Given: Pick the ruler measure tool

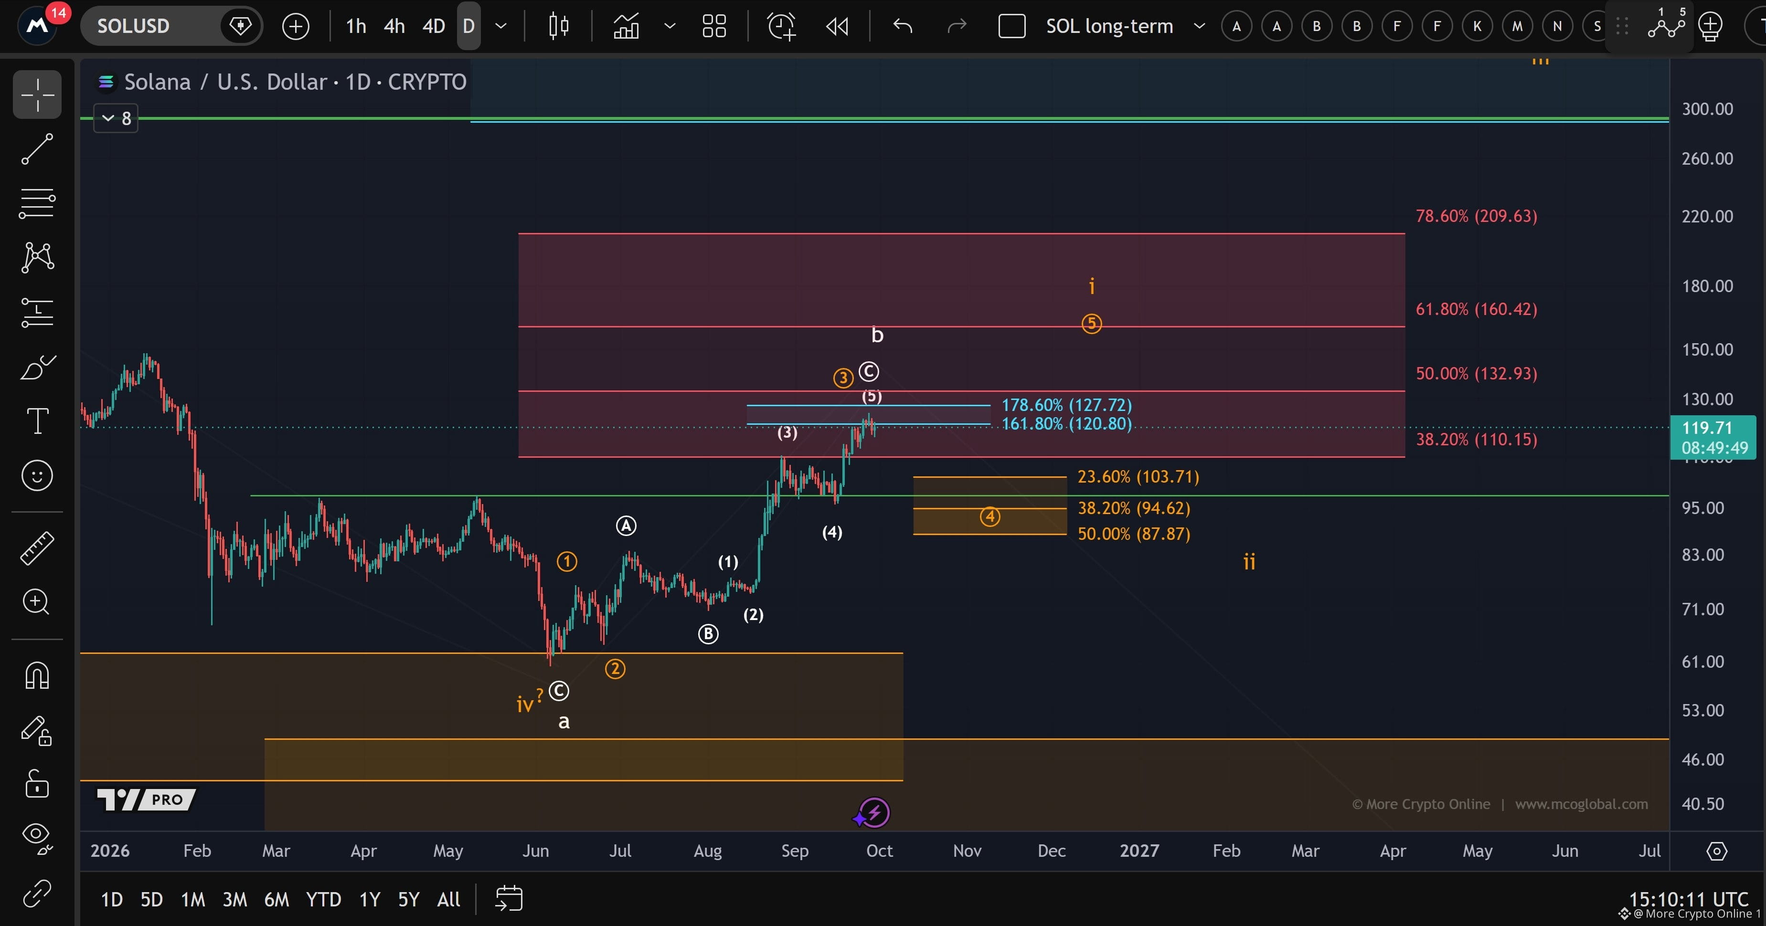Looking at the screenshot, I should [x=37, y=547].
